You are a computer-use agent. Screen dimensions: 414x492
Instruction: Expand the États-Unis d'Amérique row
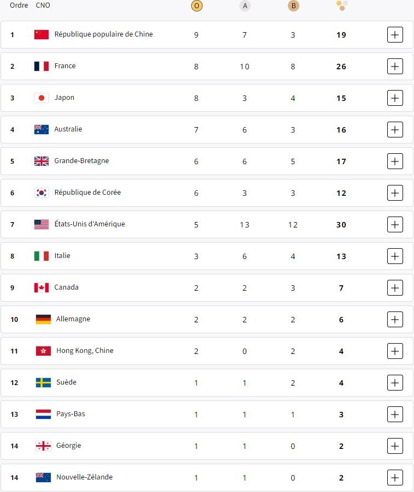coord(395,225)
